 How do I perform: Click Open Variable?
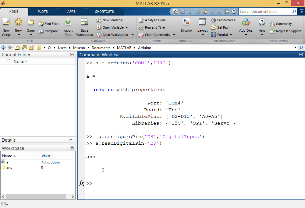coord(110,27)
